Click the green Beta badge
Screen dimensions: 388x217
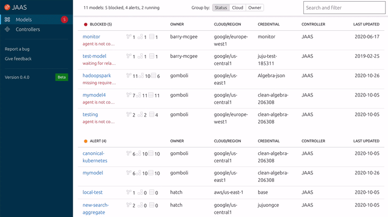click(x=61, y=77)
